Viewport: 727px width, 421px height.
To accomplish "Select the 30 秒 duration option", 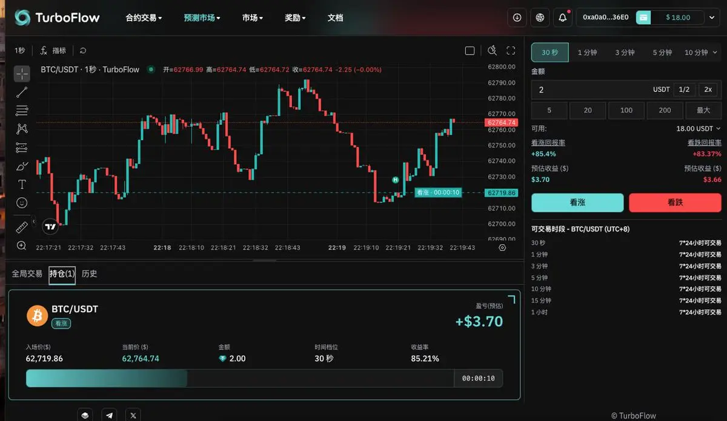I will tap(549, 53).
